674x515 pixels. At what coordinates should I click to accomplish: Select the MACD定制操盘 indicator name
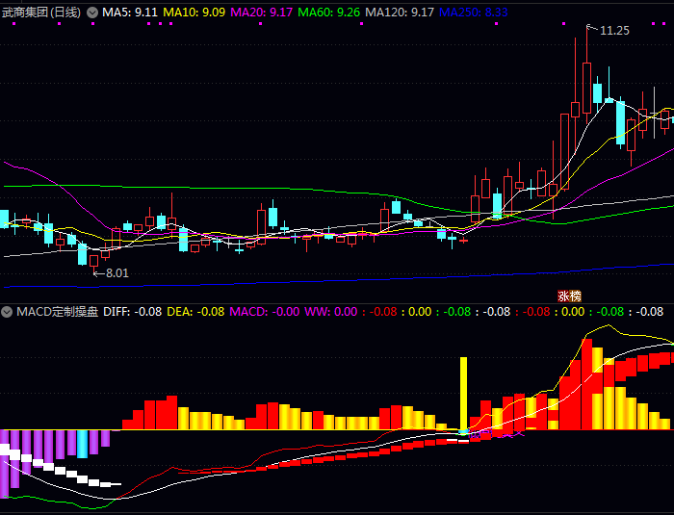57,312
